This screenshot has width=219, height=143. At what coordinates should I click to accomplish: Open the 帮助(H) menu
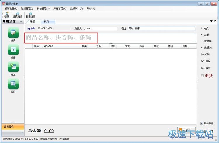click(x=91, y=8)
